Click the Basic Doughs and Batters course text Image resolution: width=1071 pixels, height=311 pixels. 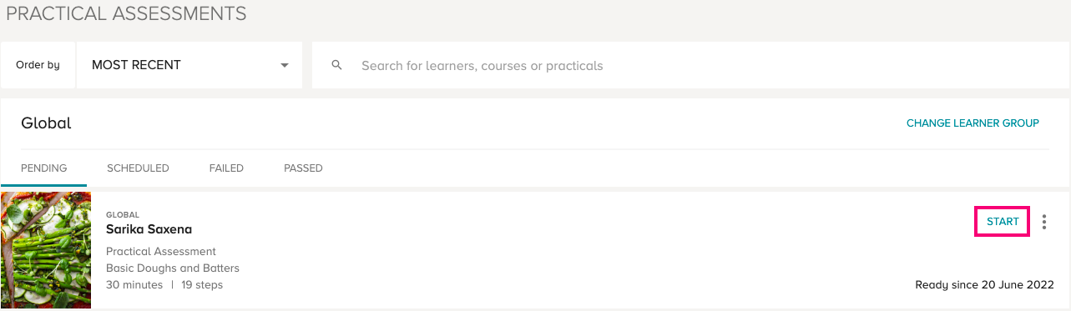click(173, 268)
